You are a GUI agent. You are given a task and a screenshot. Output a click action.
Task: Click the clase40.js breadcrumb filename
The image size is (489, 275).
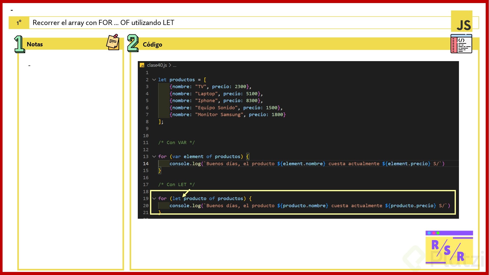coord(157,65)
